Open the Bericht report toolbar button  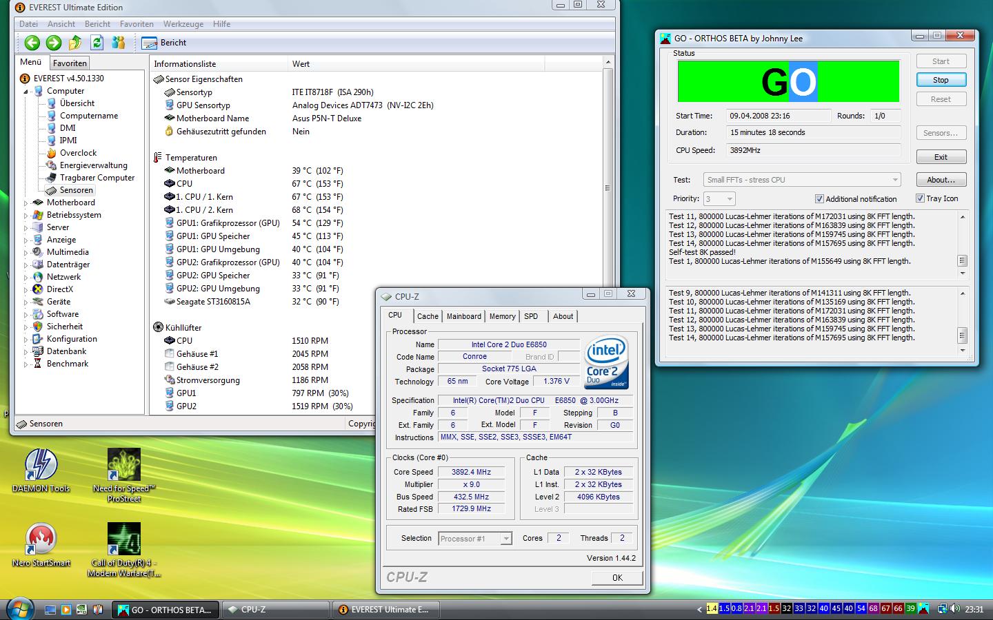coord(164,43)
